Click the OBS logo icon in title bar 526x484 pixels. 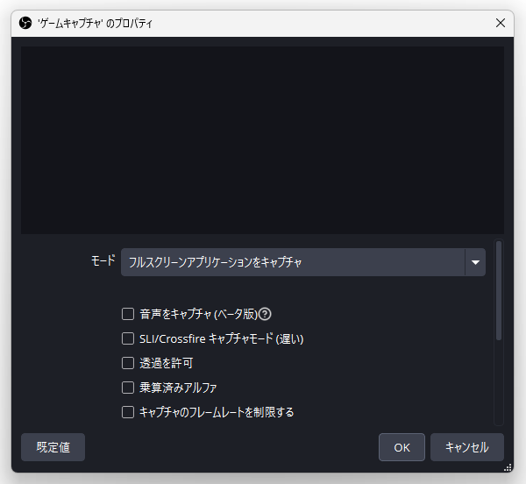coord(25,23)
